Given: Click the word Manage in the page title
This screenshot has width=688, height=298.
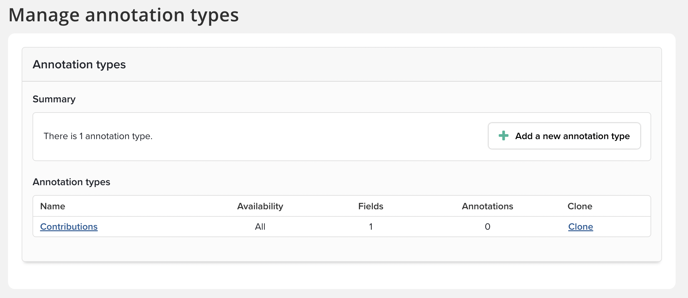Looking at the screenshot, I should [x=44, y=15].
